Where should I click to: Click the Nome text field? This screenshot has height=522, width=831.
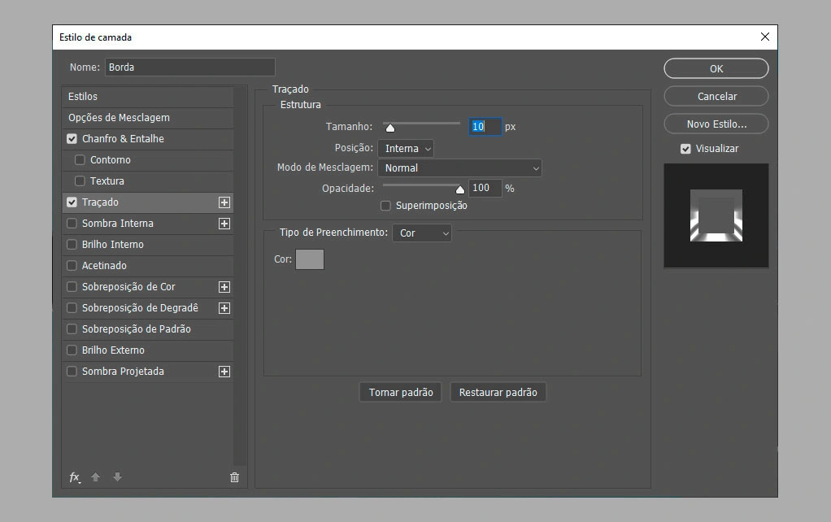coord(189,67)
